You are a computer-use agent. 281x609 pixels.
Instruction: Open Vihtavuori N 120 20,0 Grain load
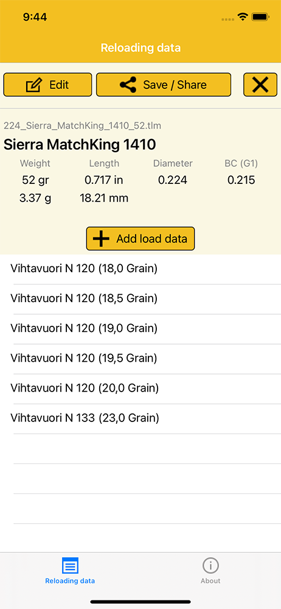[140, 389]
